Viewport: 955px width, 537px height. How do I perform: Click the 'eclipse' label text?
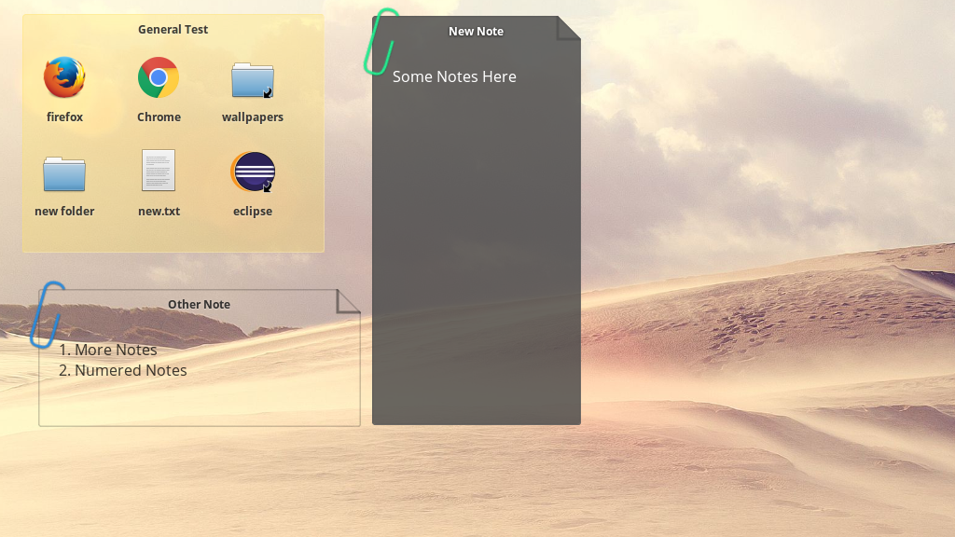pos(253,212)
